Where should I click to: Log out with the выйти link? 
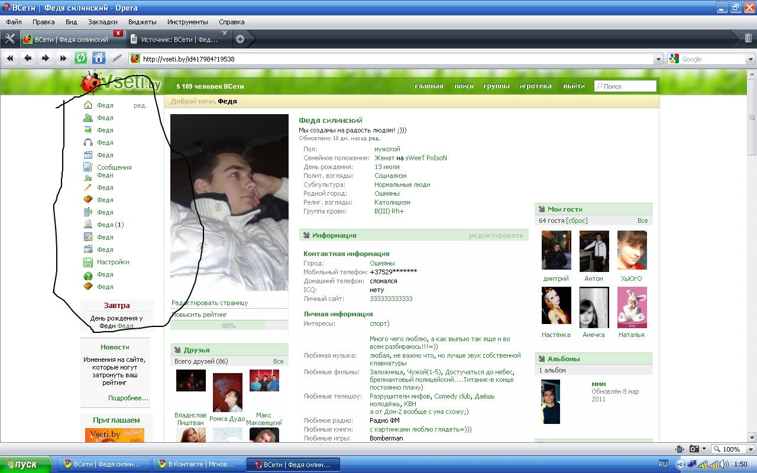click(574, 86)
